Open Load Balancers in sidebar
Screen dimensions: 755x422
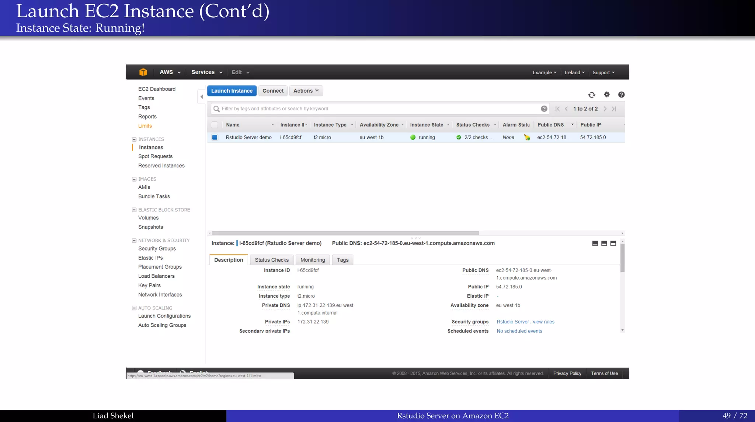tap(156, 276)
